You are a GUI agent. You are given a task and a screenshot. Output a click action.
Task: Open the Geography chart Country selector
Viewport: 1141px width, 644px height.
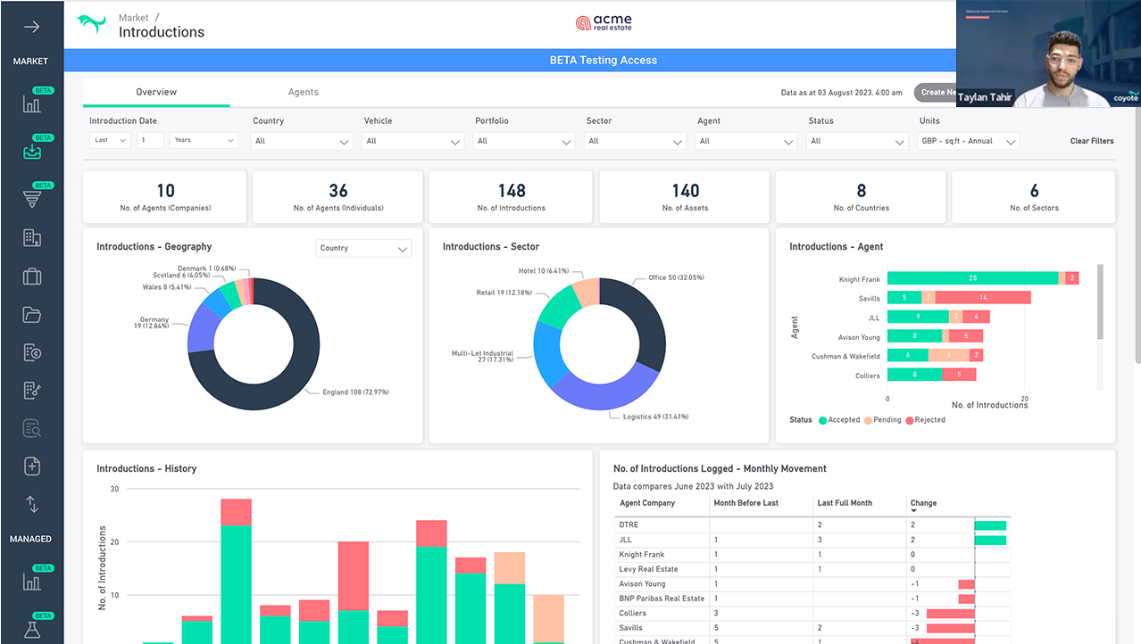364,249
